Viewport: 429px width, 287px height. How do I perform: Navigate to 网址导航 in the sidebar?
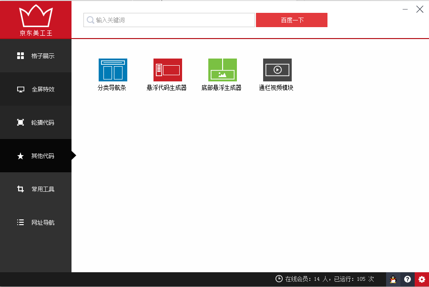[x=36, y=222]
